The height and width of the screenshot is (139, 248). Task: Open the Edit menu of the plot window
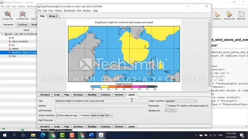click(x=45, y=11)
